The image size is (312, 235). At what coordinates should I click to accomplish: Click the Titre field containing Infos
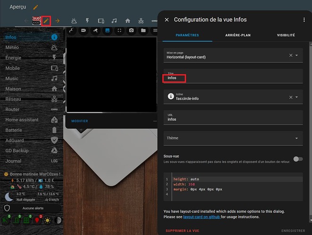click(233, 76)
